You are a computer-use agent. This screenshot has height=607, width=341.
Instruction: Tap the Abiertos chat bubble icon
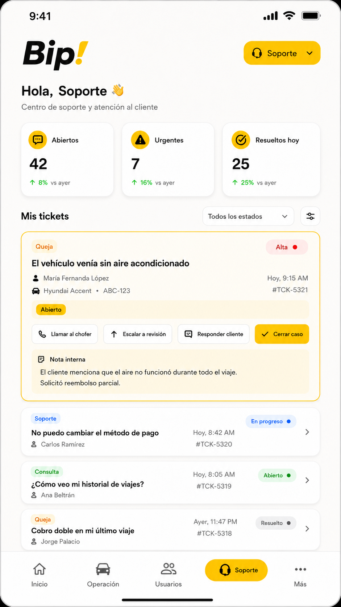pyautogui.click(x=38, y=140)
